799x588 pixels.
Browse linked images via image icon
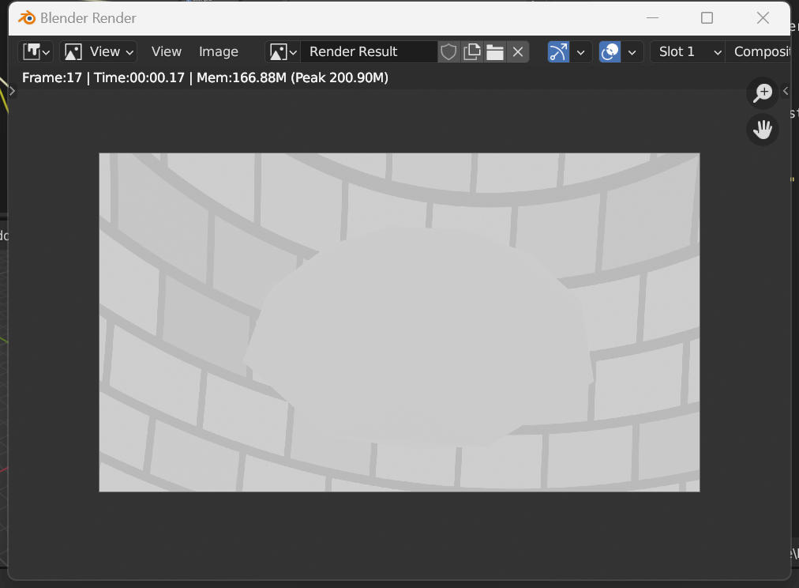pos(283,52)
